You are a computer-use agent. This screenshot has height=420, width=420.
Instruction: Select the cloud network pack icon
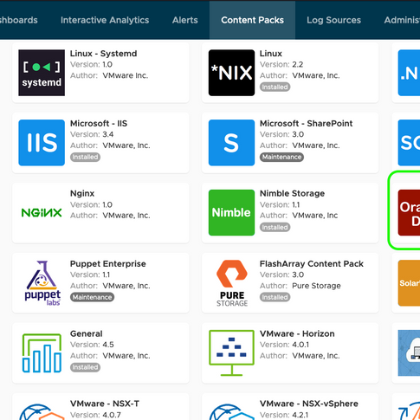click(x=409, y=353)
